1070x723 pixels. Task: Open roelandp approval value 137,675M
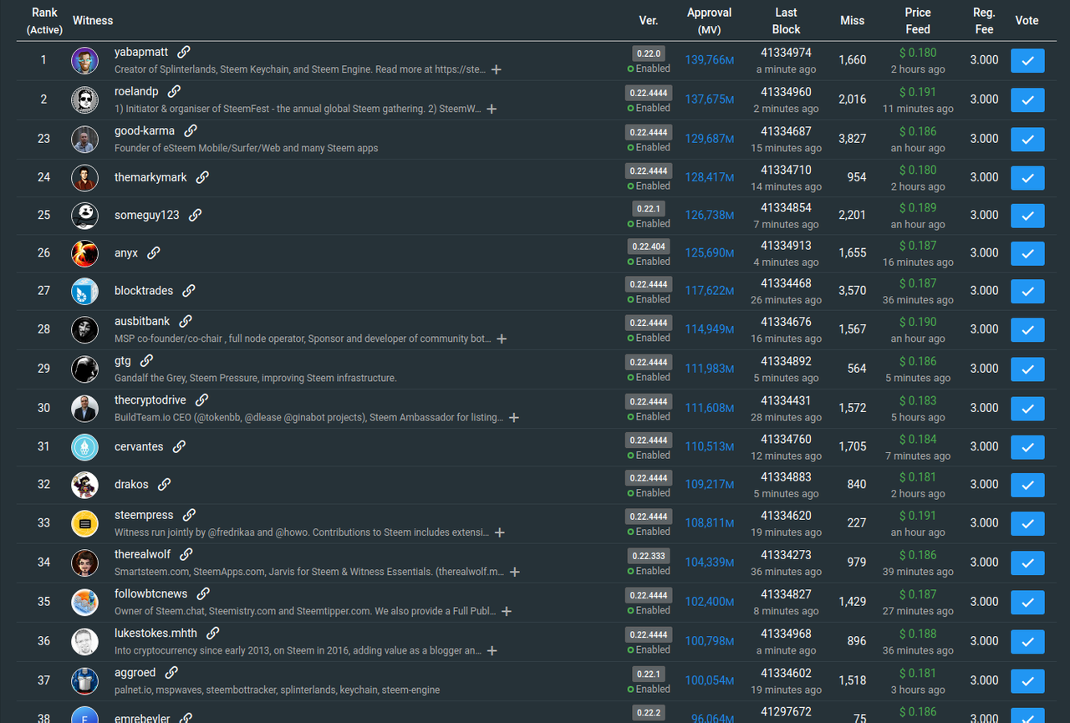coord(710,99)
